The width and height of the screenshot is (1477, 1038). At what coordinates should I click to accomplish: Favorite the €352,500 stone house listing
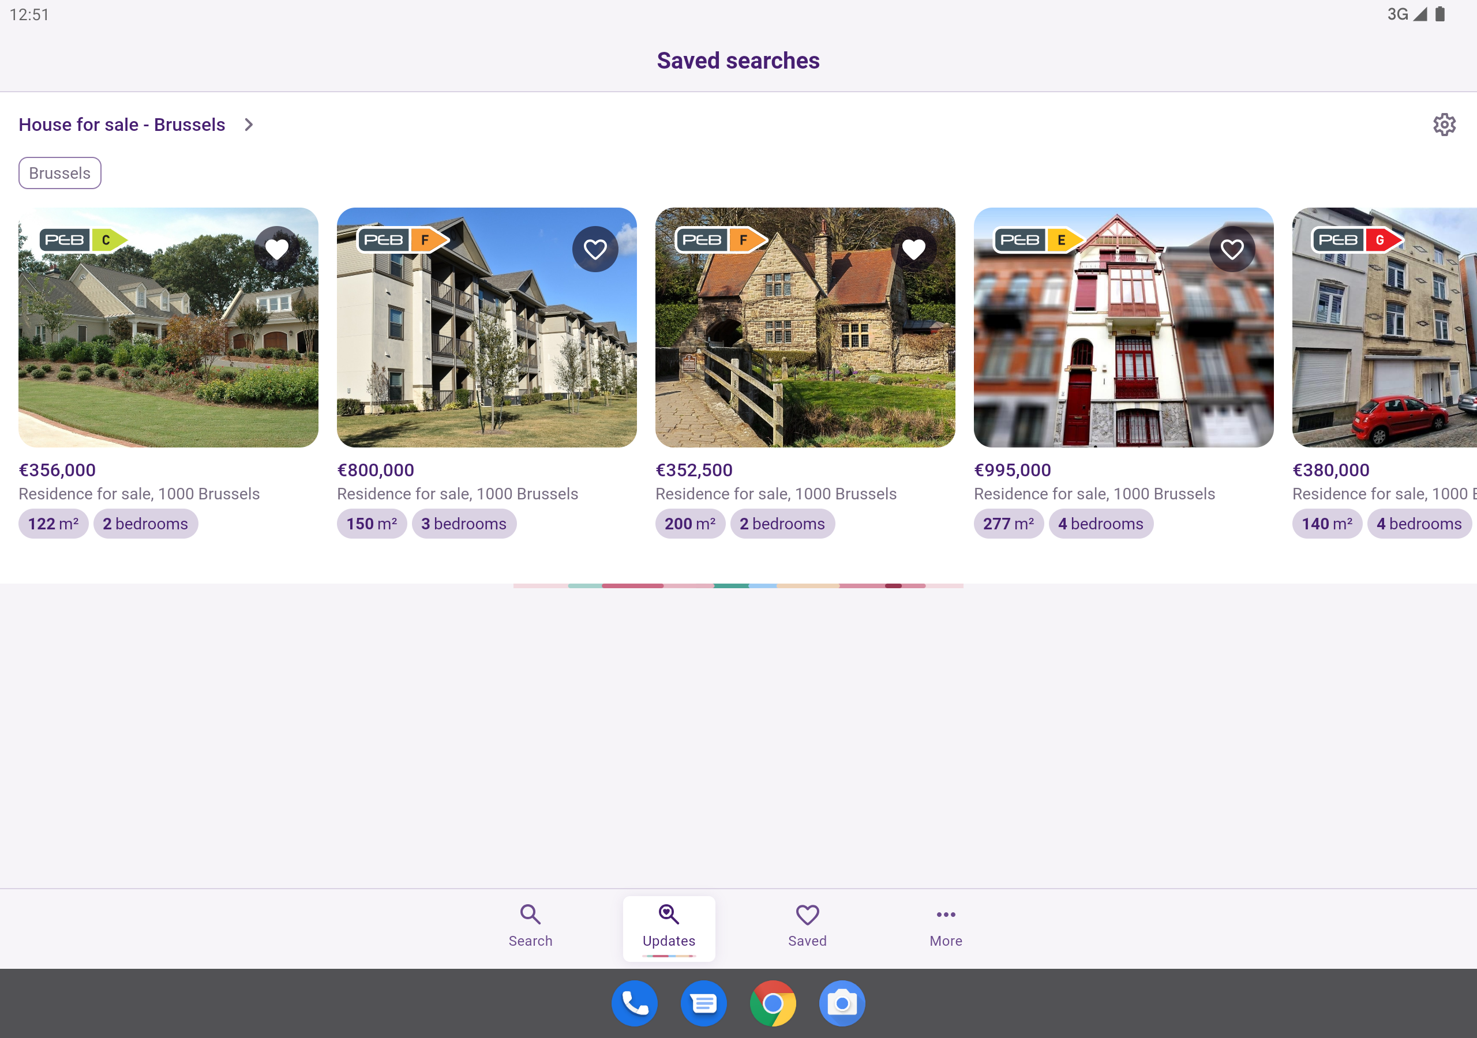[x=913, y=247]
